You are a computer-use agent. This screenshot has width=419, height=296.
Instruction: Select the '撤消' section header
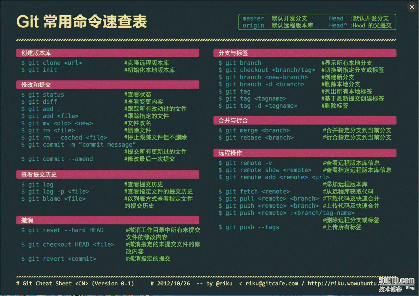point(107,220)
